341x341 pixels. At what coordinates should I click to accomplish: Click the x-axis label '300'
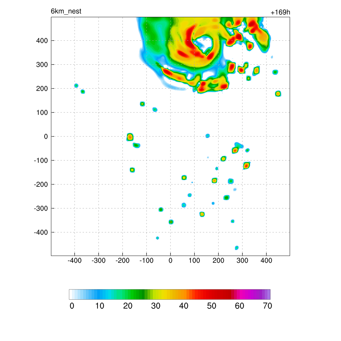point(242,260)
